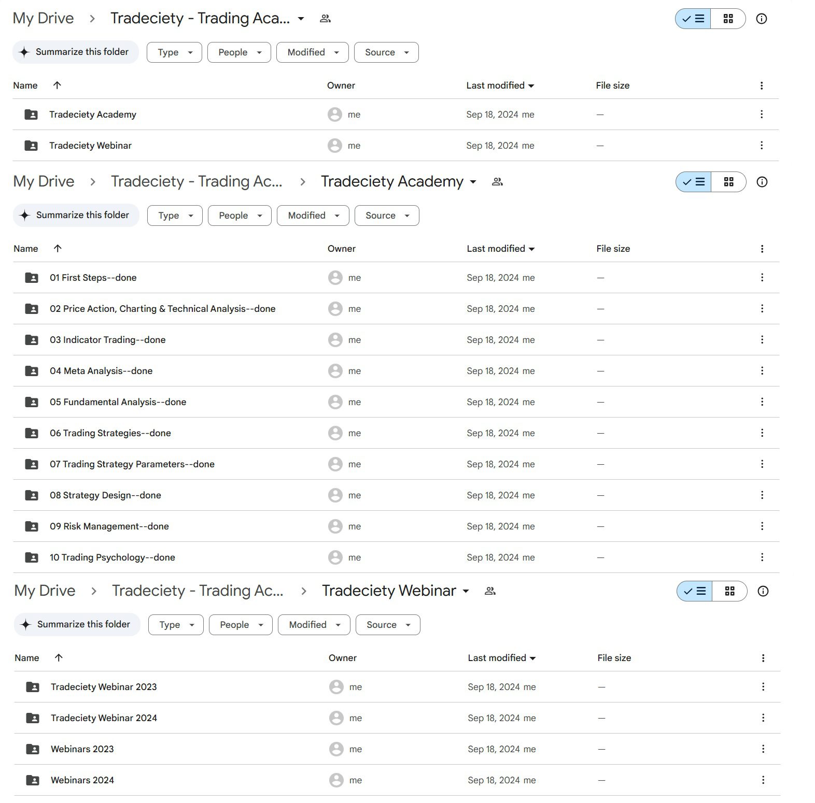Viewport: 815px width, 803px height.
Task: Open more options for 10 Trading Psychology--done
Action: pyautogui.click(x=762, y=557)
